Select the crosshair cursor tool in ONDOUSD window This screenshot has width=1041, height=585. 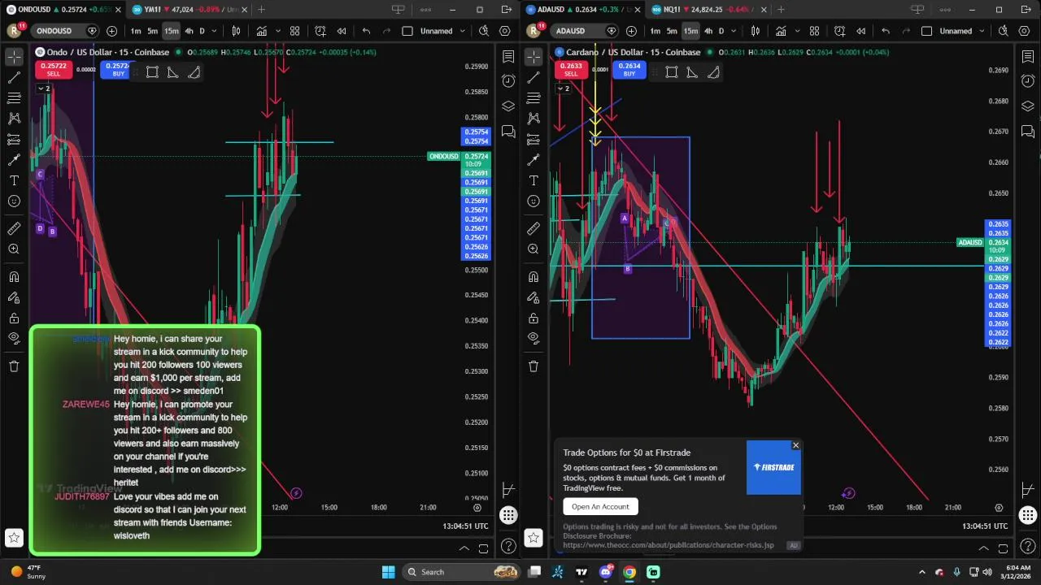(14, 57)
